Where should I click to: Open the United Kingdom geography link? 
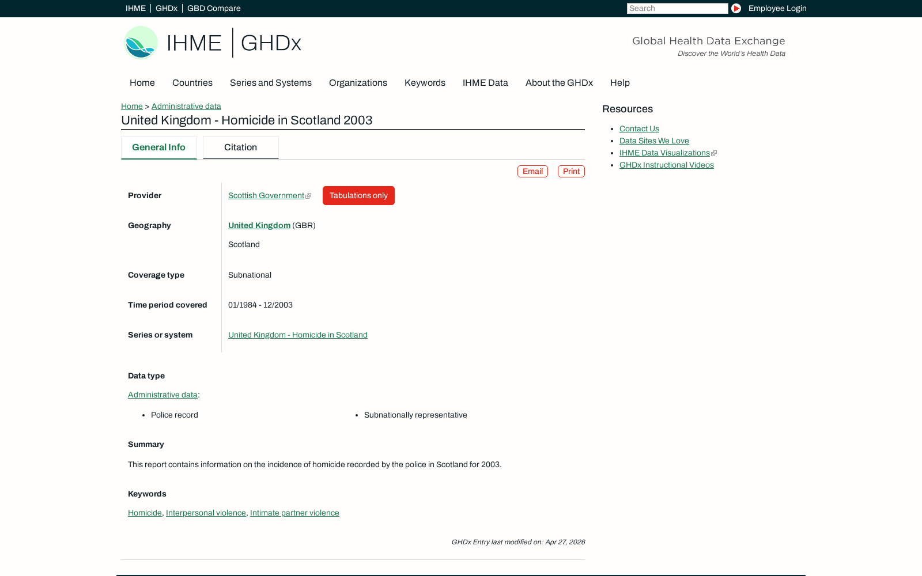[x=259, y=225]
